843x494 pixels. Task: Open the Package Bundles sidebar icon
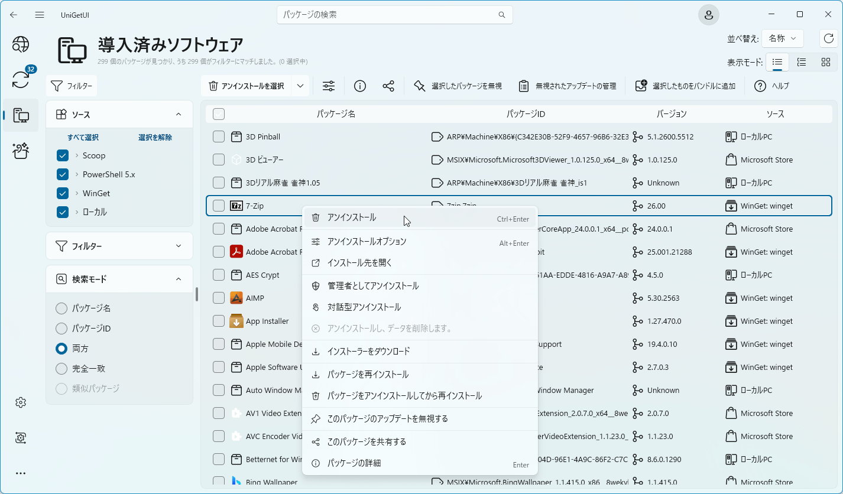coord(21,151)
